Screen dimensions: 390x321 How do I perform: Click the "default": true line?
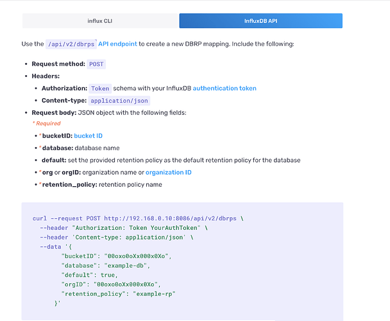pyautogui.click(x=89, y=275)
